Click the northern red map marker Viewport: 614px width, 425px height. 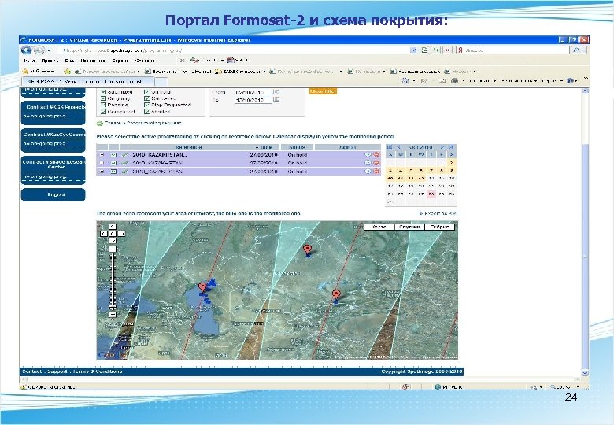307,249
